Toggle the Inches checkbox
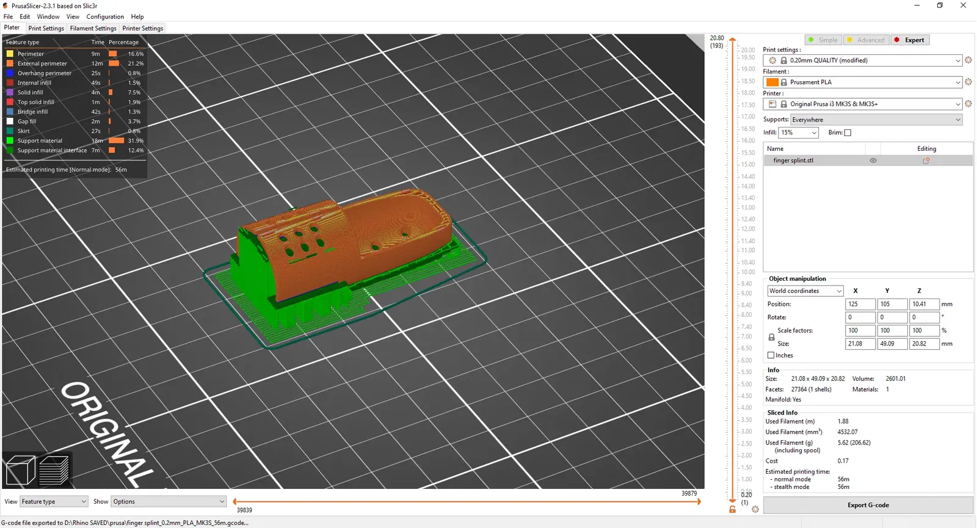This screenshot has width=977, height=528. point(771,355)
